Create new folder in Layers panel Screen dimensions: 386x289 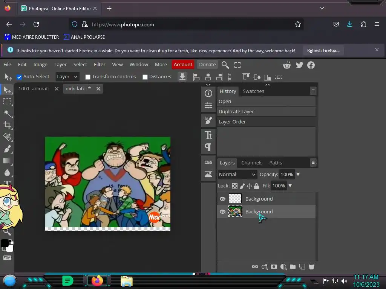(293, 267)
